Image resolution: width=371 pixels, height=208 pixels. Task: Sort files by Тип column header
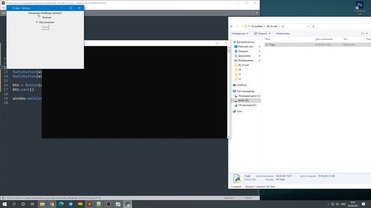click(x=345, y=39)
